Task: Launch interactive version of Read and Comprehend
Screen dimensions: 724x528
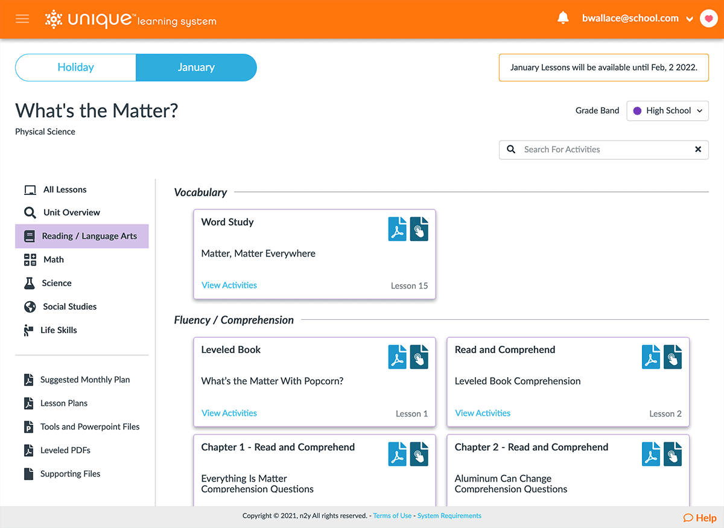Action: click(672, 357)
